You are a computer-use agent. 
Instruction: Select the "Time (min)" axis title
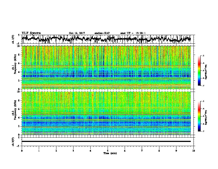coord(110,153)
